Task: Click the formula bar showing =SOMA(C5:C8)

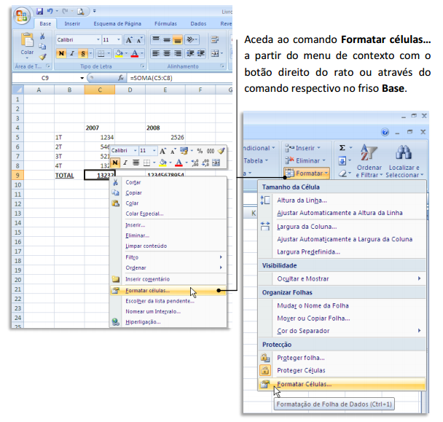Action: click(x=175, y=77)
